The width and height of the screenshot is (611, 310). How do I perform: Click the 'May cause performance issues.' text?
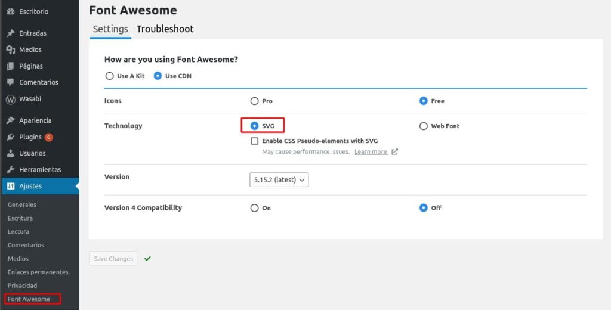coord(306,152)
